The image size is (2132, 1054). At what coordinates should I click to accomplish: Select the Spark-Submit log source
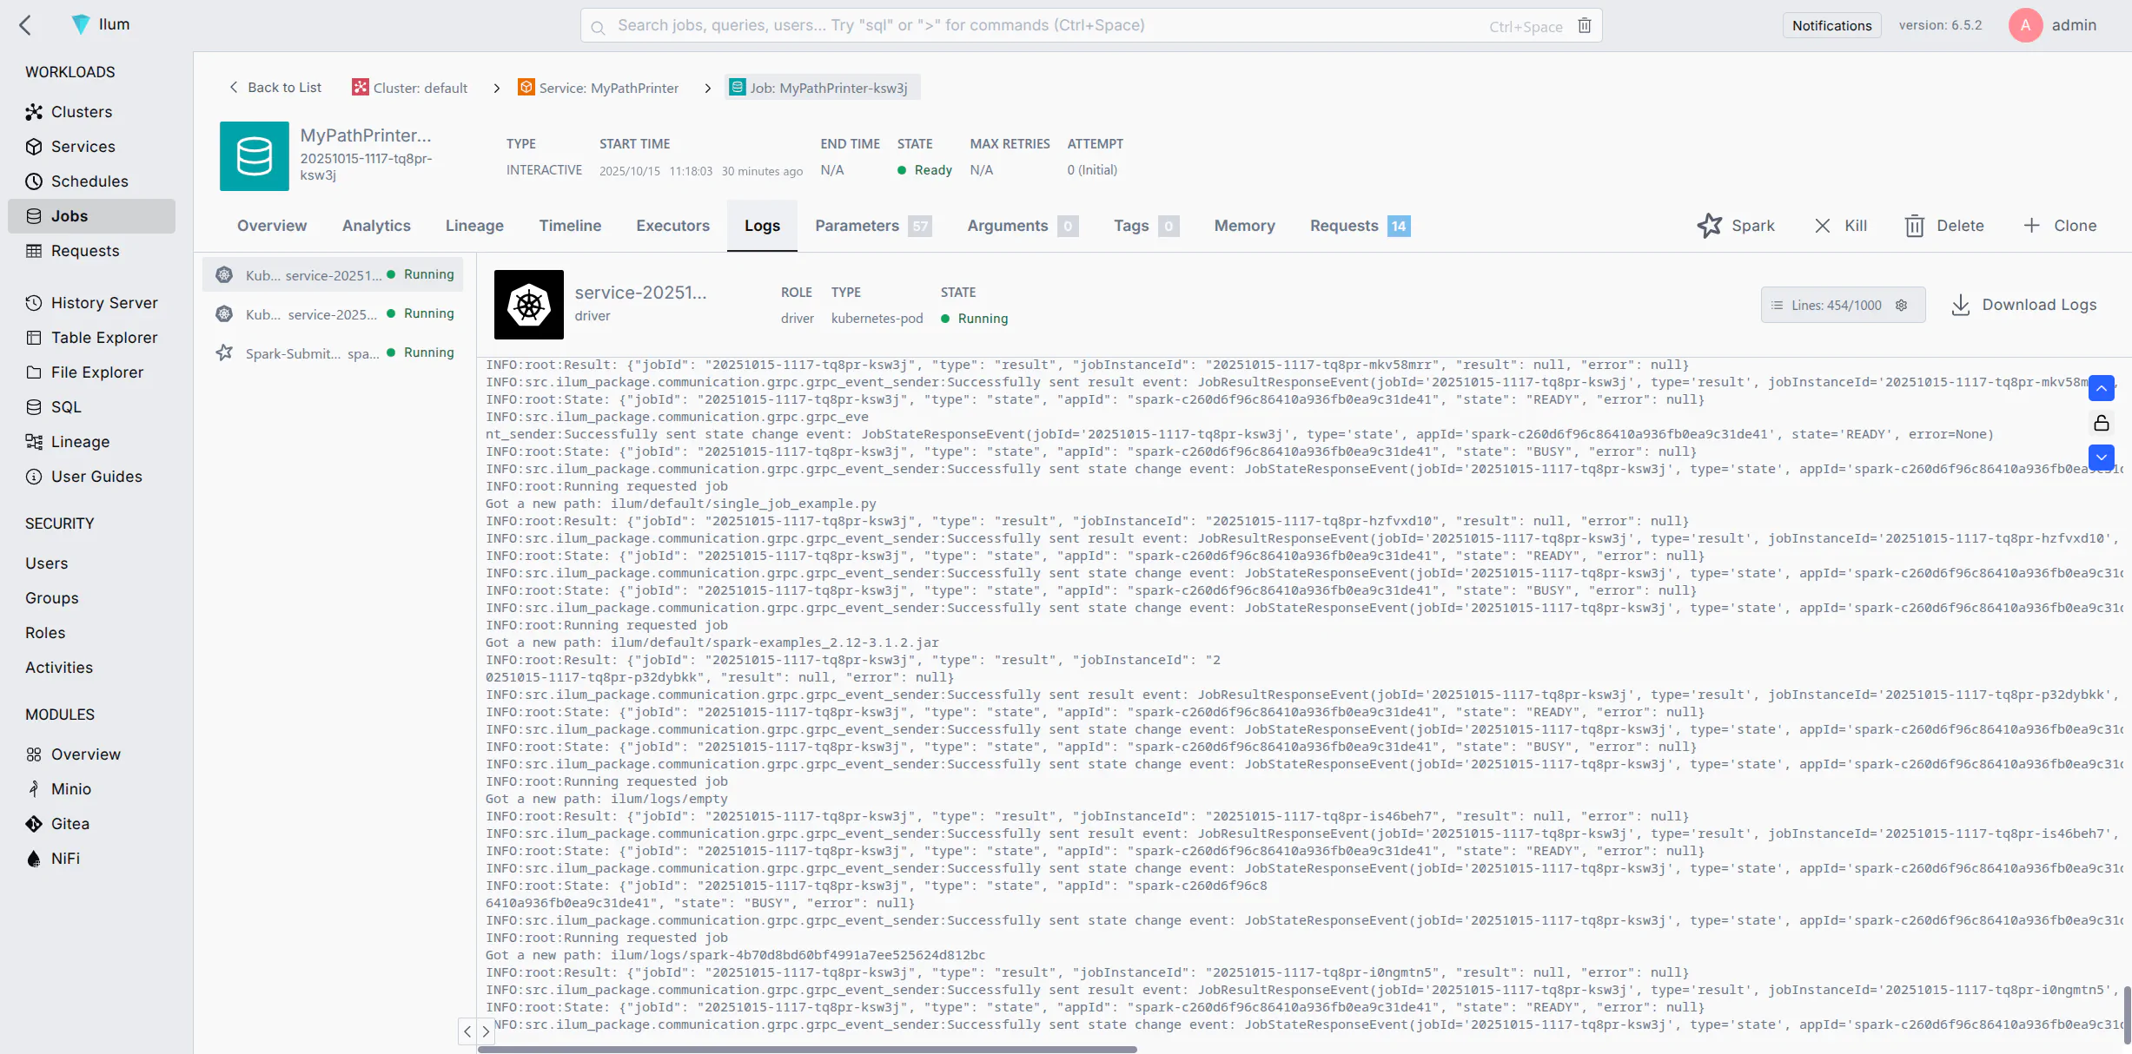pyautogui.click(x=334, y=353)
